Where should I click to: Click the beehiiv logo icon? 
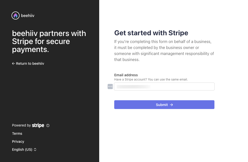(x=16, y=15)
